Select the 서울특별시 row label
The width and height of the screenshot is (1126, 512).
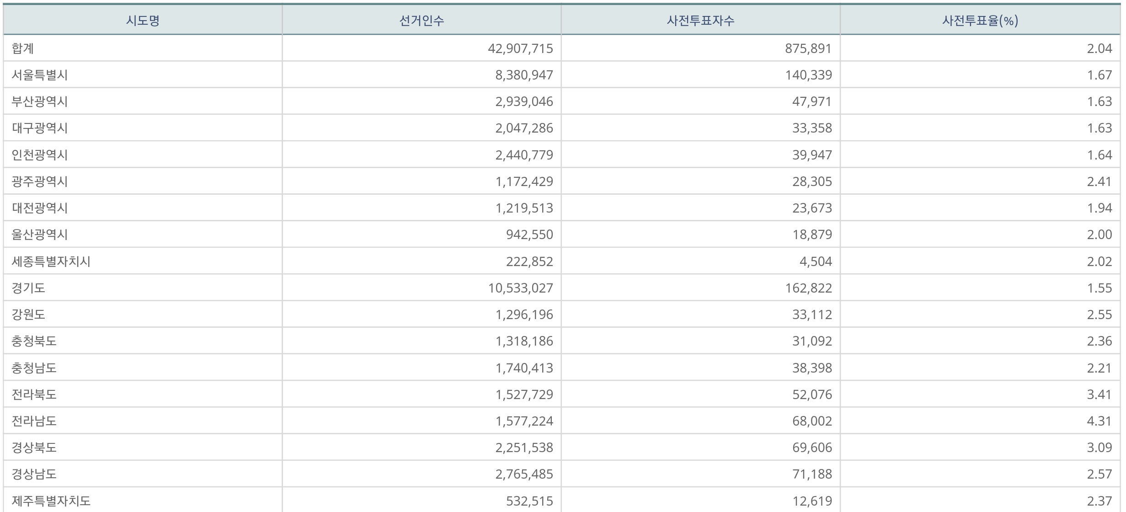click(40, 75)
